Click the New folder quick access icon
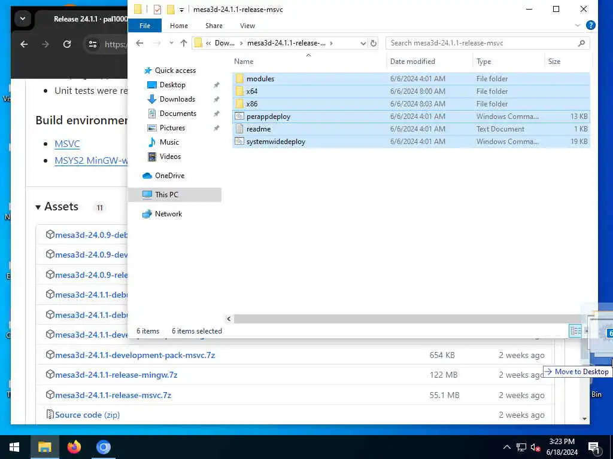Viewport: 613px width, 459px height. coord(171,10)
